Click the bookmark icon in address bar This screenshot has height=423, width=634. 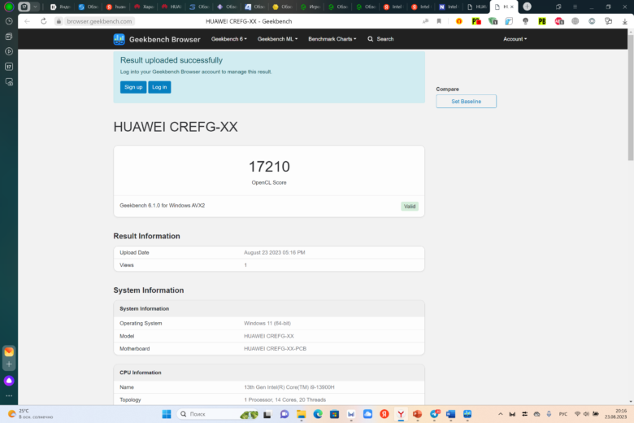point(439,21)
